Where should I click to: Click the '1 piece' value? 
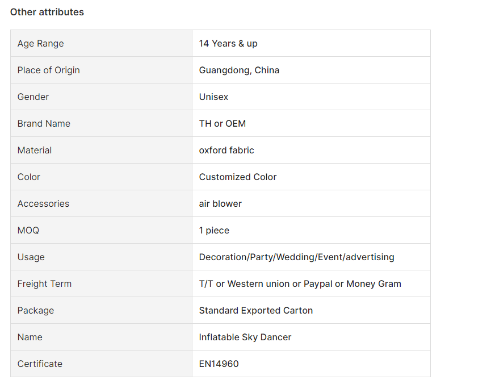[x=214, y=230]
